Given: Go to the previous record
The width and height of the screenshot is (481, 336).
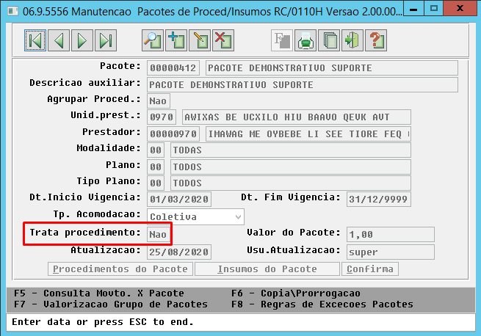Looking at the screenshot, I should click(x=59, y=40).
